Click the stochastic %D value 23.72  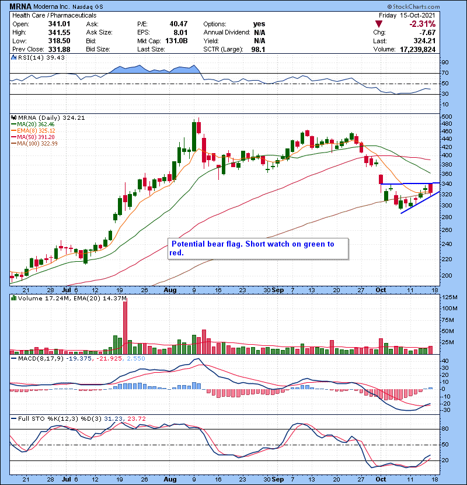click(136, 419)
